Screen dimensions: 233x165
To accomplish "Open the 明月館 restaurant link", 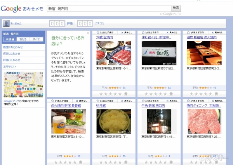I will (x=101, y=106).
